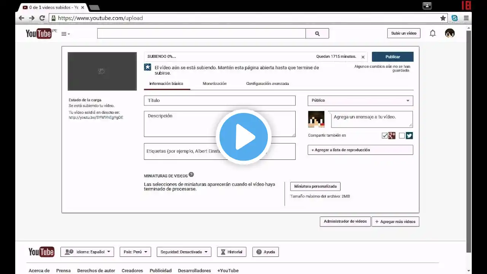Reload the page in the browser

click(42, 18)
